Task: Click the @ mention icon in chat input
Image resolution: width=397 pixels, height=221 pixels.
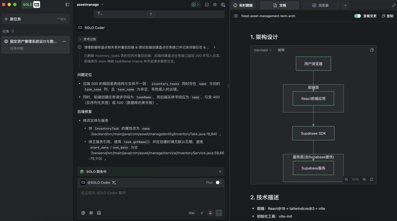Action: [x=83, y=213]
